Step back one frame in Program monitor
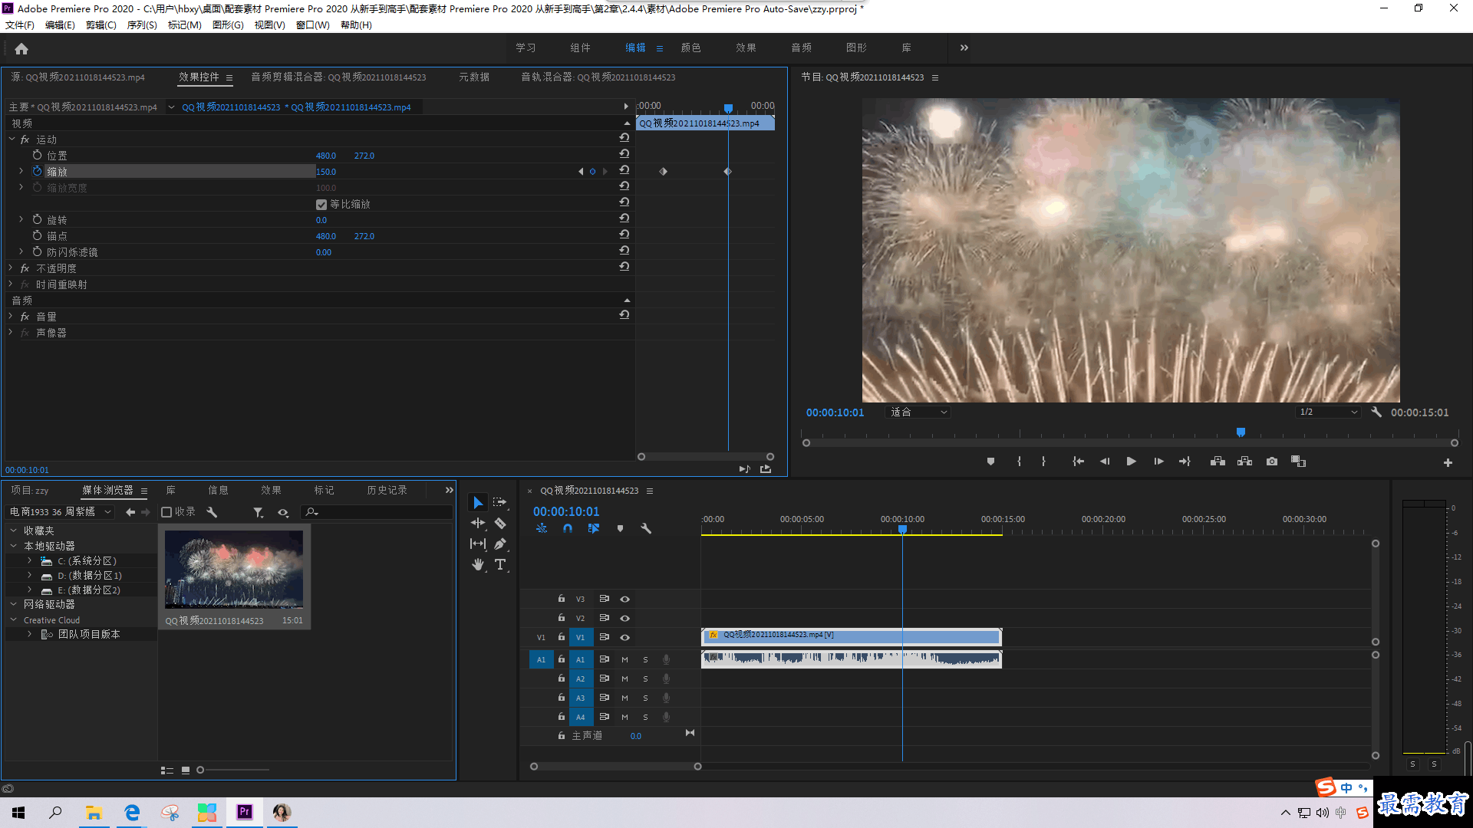The width and height of the screenshot is (1473, 828). tap(1105, 462)
